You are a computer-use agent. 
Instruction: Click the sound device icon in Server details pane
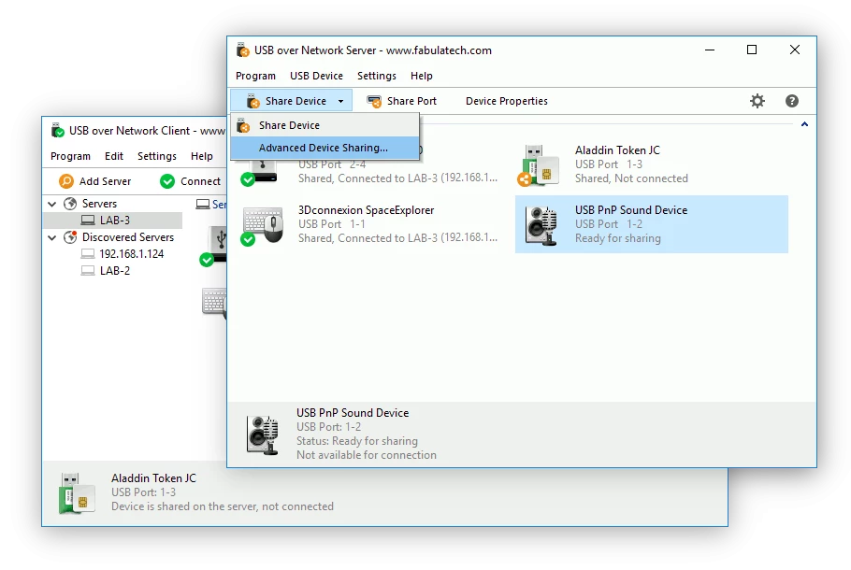pyautogui.click(x=263, y=435)
